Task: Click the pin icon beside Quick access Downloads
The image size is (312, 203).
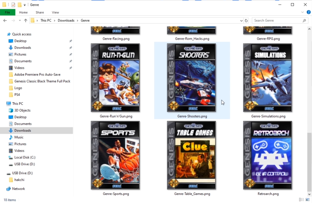Action: 70,48
